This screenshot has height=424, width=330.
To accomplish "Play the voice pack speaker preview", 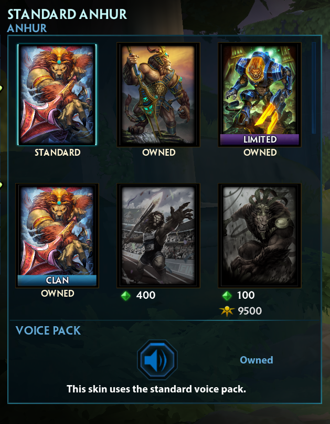I will click(157, 360).
